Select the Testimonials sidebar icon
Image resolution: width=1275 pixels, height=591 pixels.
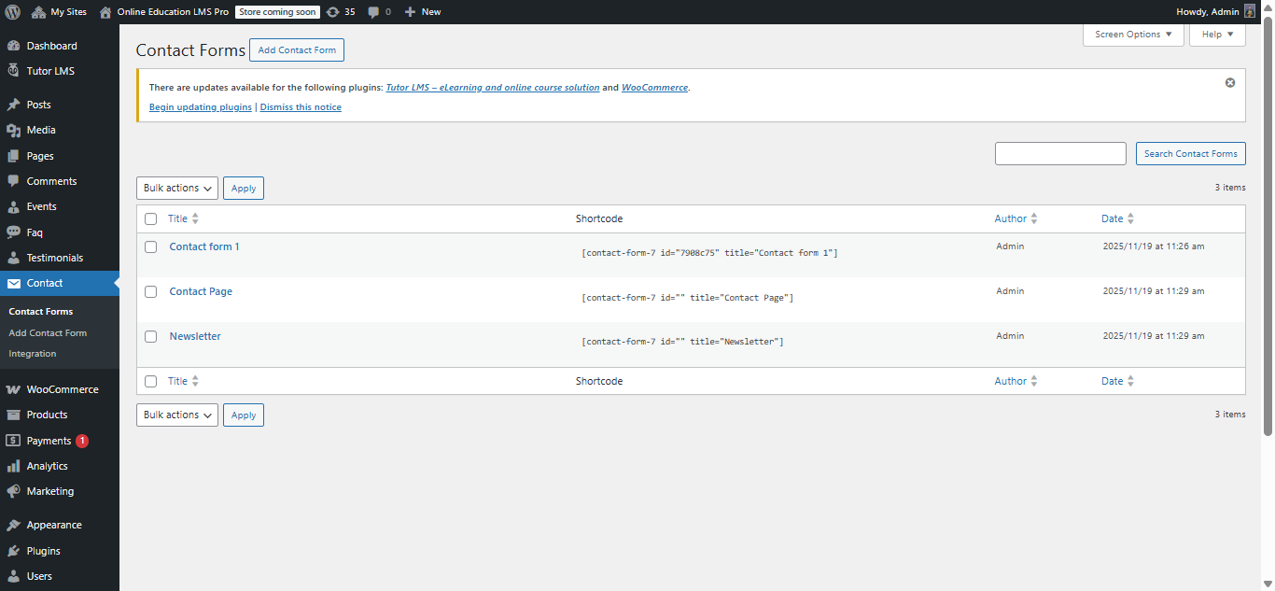click(16, 257)
